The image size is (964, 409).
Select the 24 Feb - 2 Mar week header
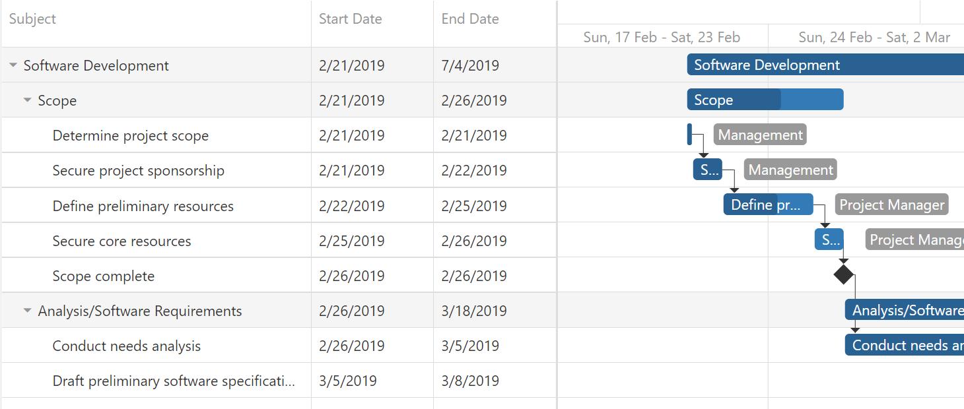[874, 37]
